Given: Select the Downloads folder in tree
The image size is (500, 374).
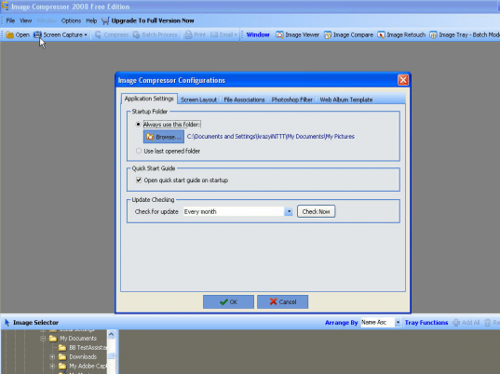Looking at the screenshot, I should coord(83,357).
